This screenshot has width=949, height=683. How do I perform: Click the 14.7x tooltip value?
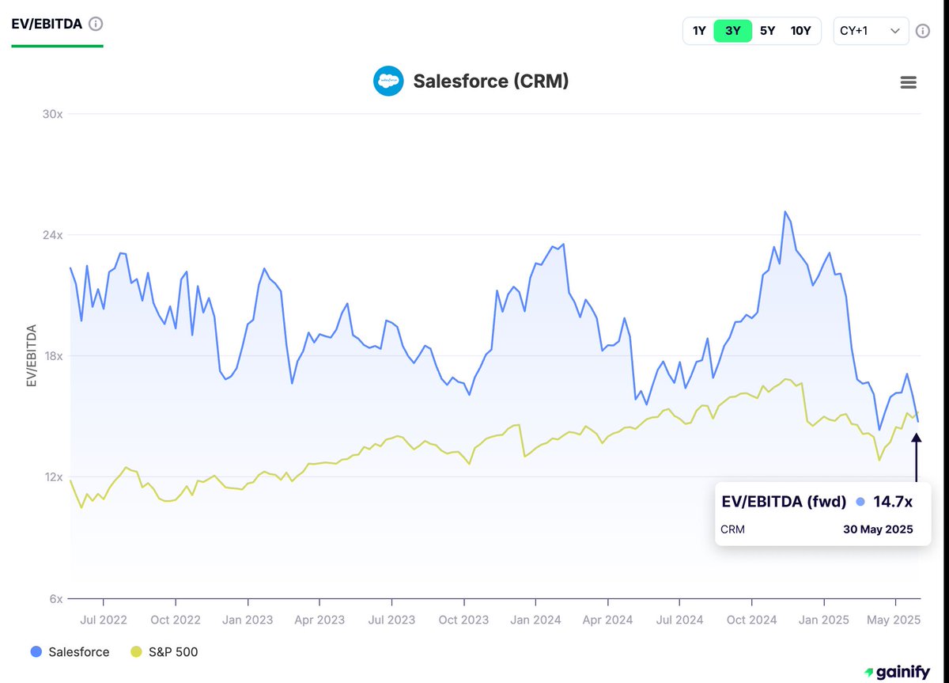(x=893, y=502)
